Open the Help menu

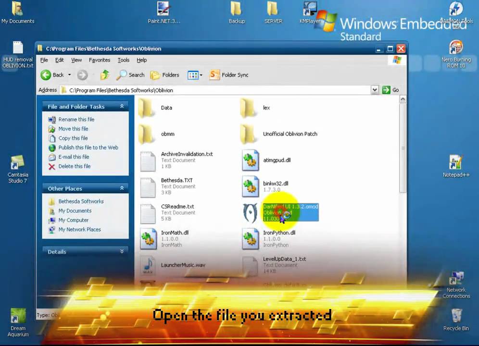(141, 60)
